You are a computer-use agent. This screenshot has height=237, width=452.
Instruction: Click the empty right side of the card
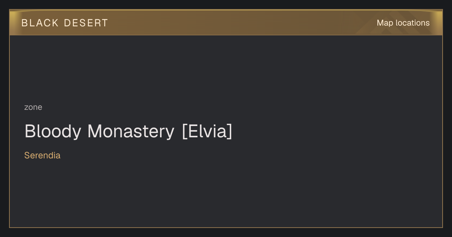[x=339, y=132]
